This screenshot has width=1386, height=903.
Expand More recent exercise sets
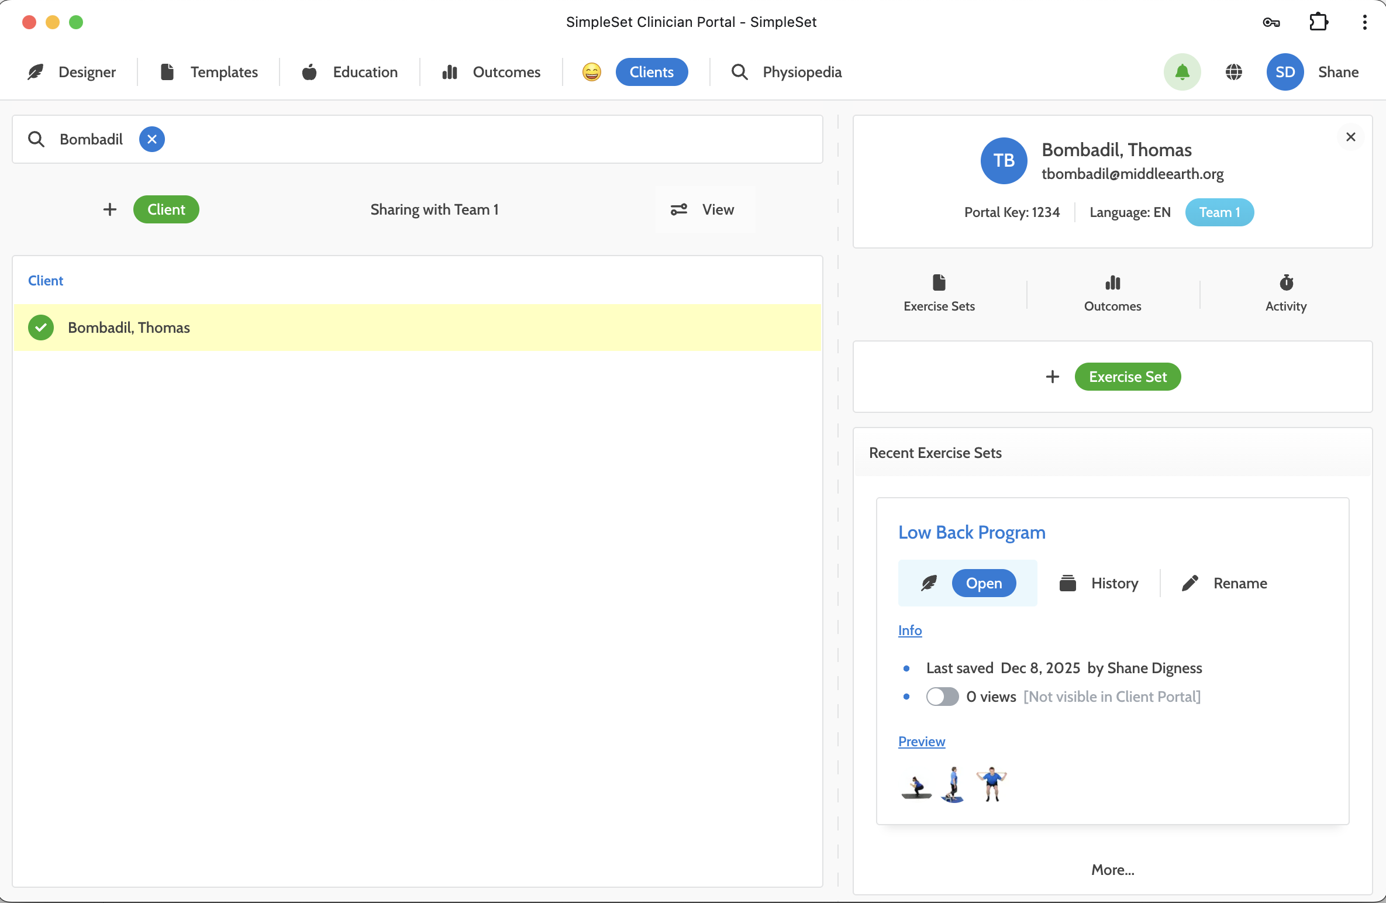[x=1112, y=870]
